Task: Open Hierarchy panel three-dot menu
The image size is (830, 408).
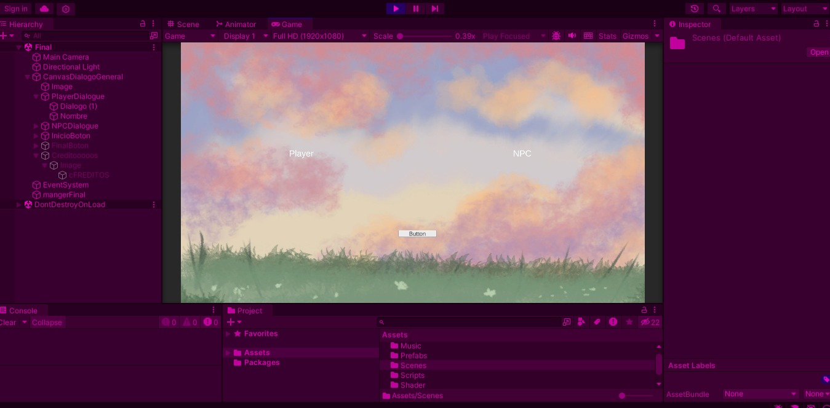Action: click(x=154, y=24)
